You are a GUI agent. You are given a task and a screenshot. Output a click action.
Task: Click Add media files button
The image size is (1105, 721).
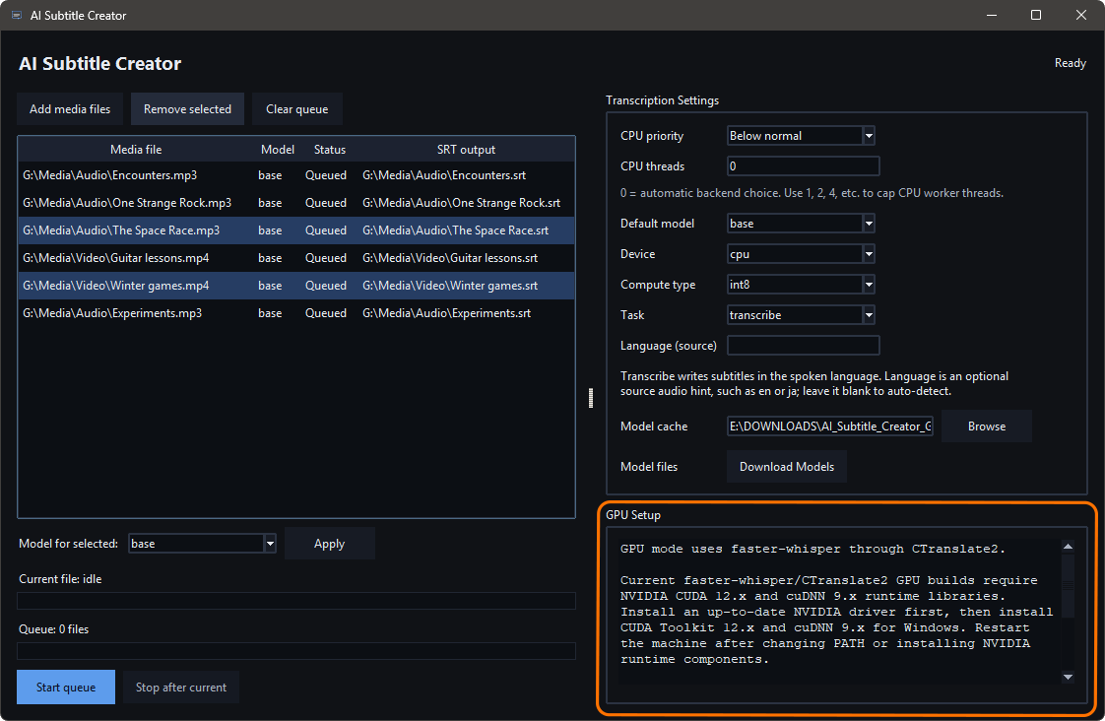[x=70, y=109]
